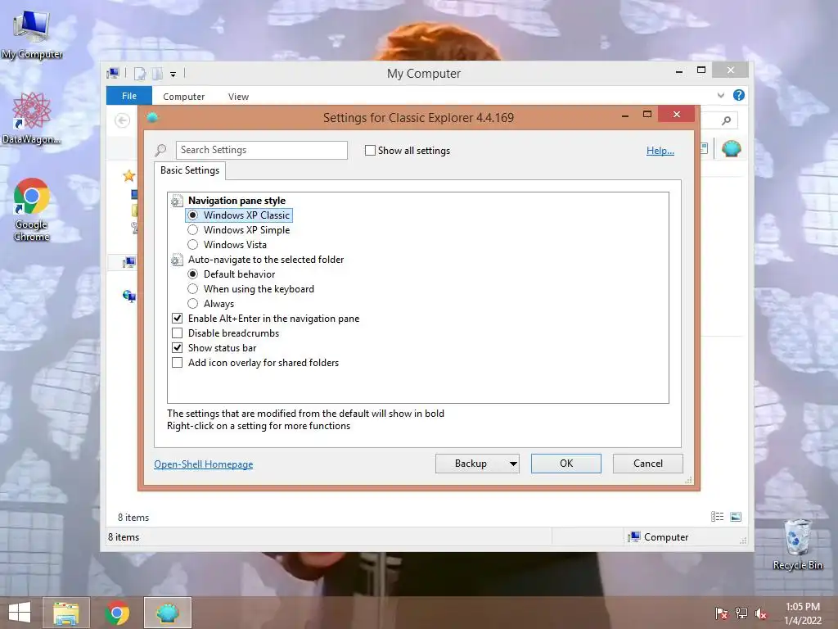838x629 pixels.
Task: Click the help question mark in My Computer
Action: click(739, 95)
